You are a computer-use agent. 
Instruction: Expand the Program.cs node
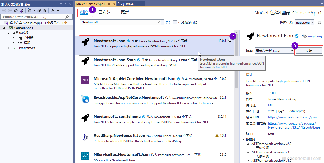[x=9, y=48]
